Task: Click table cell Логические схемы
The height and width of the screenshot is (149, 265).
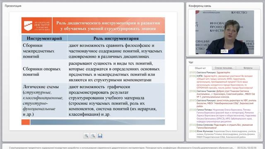Action: (44, 100)
